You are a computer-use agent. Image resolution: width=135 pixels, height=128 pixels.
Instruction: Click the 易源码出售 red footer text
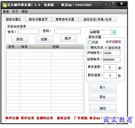coord(45,118)
